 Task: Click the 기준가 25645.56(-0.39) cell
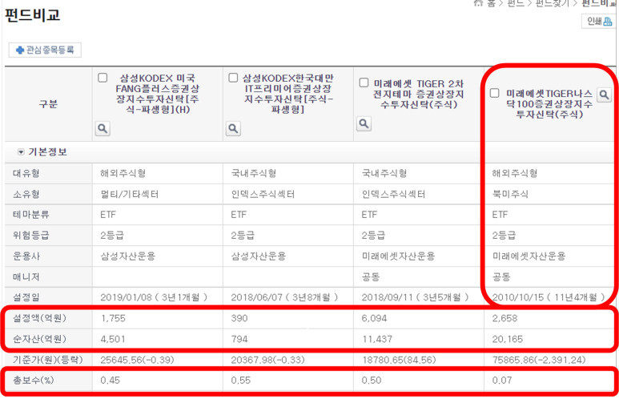137,360
